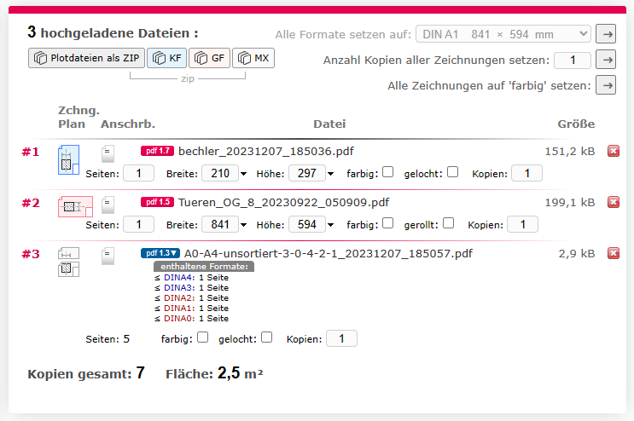This screenshot has width=634, height=421.
Task: Open the DIN A1 format dropdown
Action: coord(503,34)
